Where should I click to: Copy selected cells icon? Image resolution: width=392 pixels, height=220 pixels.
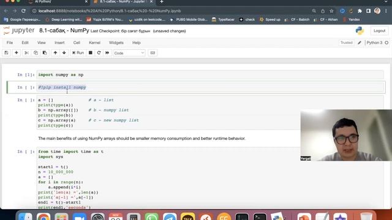click(x=36, y=53)
